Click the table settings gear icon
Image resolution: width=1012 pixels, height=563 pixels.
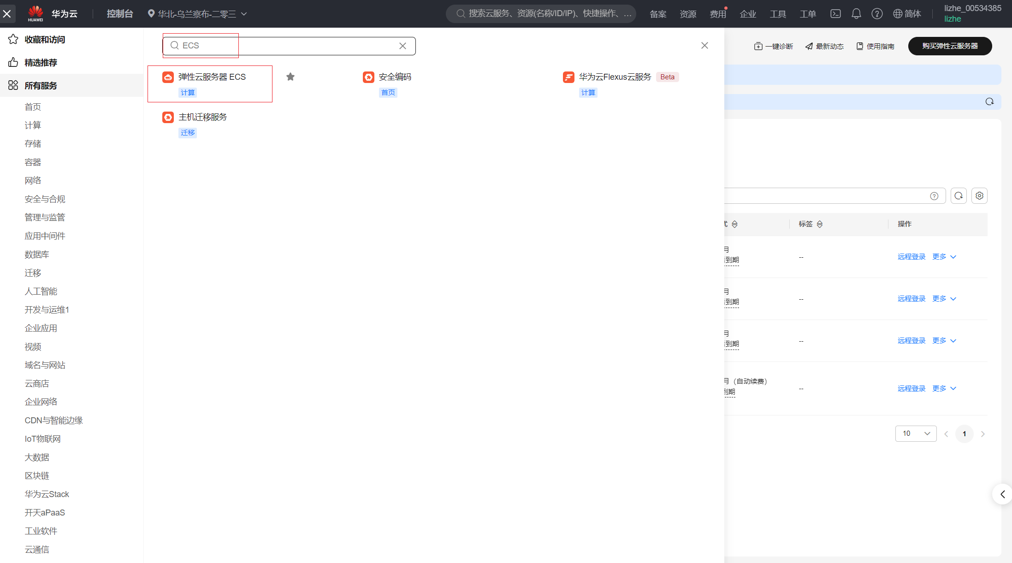click(x=979, y=196)
